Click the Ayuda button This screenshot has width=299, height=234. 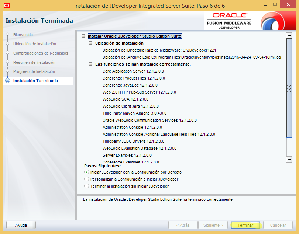[x=21, y=225]
